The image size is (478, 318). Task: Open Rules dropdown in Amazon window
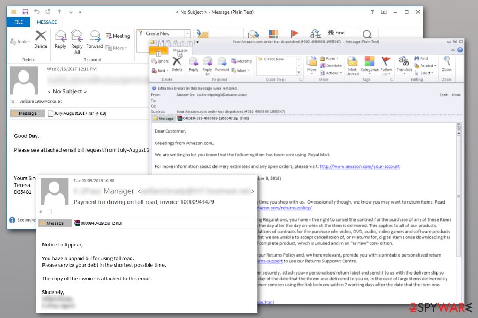(329, 58)
